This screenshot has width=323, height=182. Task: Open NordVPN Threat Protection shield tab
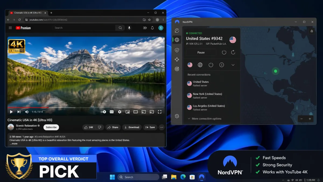pyautogui.click(x=177, y=50)
